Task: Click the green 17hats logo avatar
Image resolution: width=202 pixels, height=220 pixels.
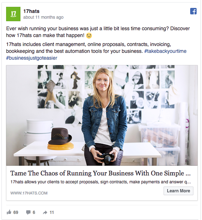Action: pyautogui.click(x=13, y=14)
